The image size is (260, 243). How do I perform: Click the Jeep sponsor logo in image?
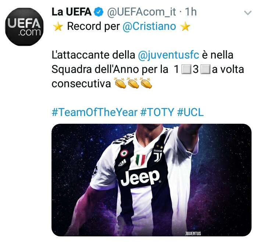[x=140, y=178]
